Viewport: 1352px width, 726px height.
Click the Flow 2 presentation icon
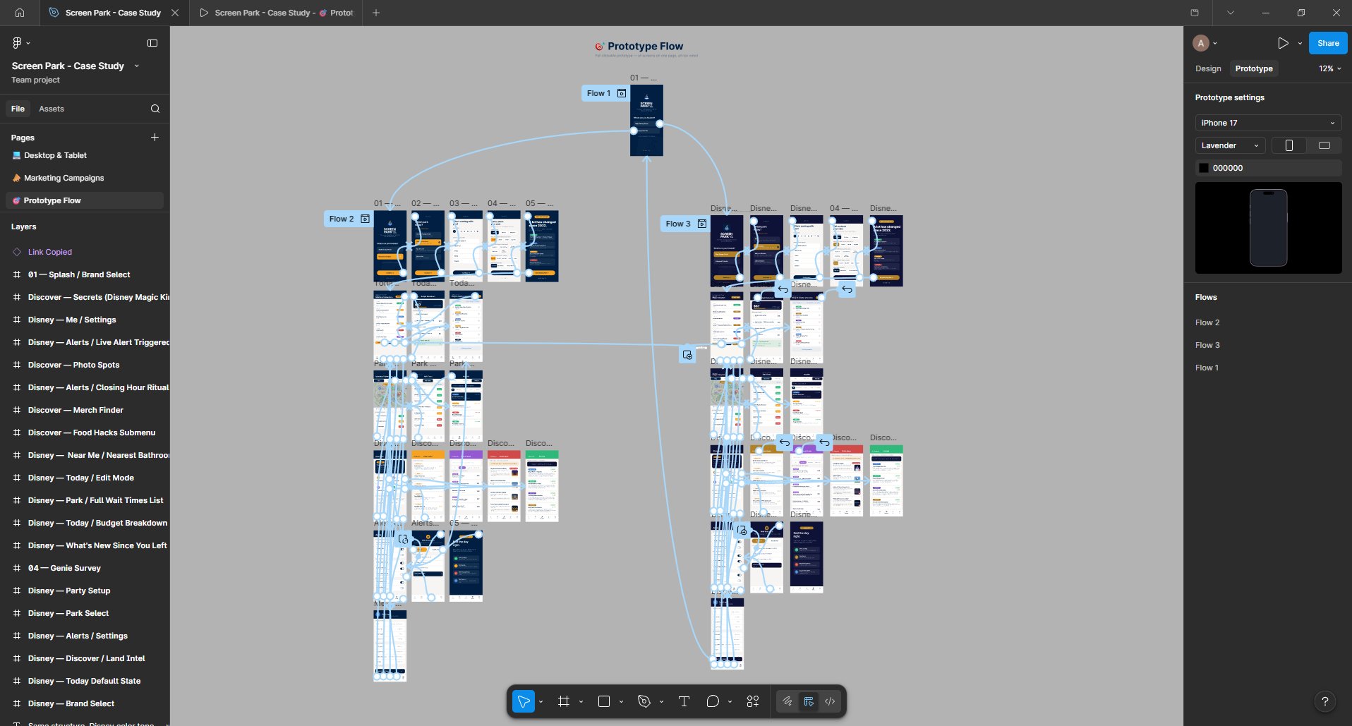[365, 219]
